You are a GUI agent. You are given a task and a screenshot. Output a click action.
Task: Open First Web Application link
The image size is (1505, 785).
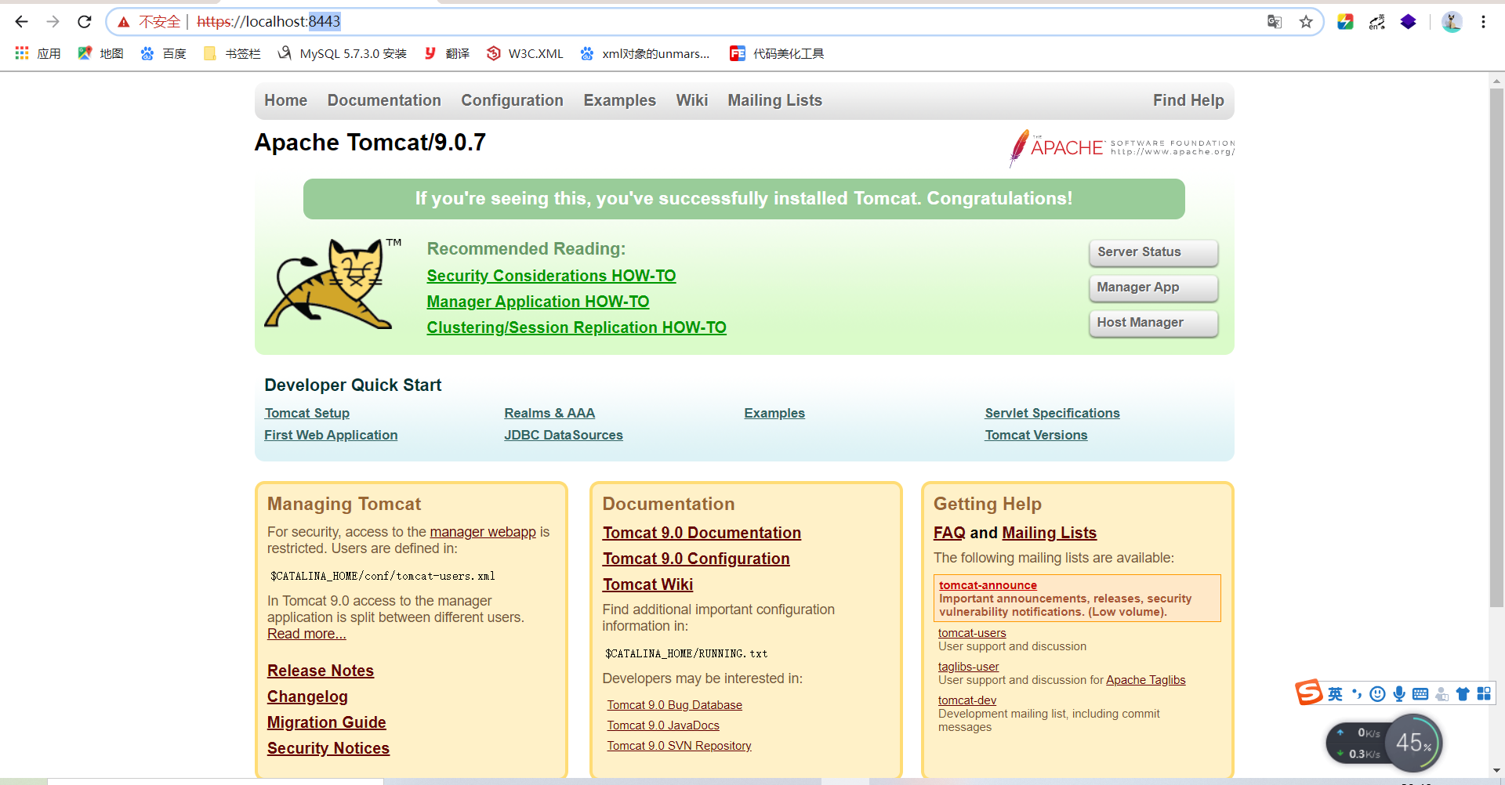point(331,435)
